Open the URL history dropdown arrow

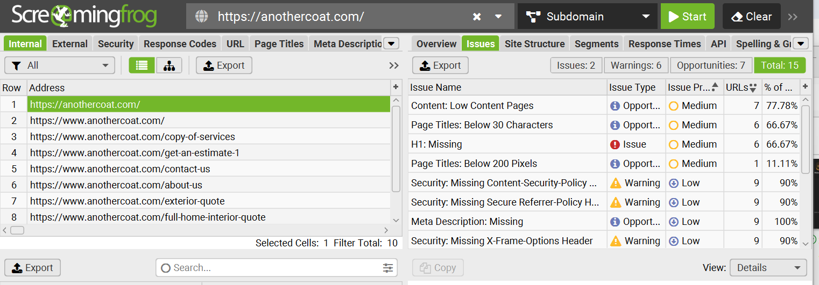coord(498,17)
